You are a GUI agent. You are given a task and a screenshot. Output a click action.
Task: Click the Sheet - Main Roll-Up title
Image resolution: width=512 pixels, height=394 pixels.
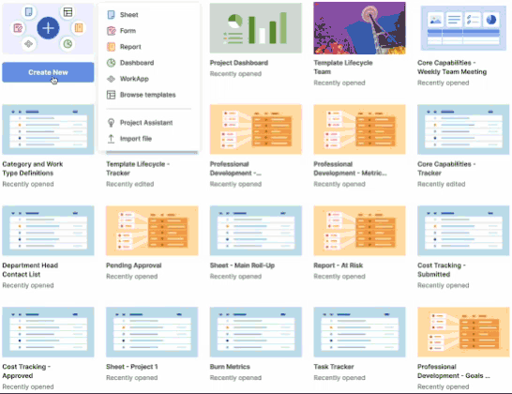click(x=242, y=265)
